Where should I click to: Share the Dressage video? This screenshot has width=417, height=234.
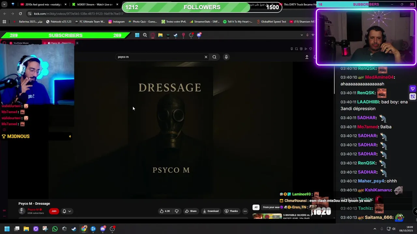tap(191, 211)
